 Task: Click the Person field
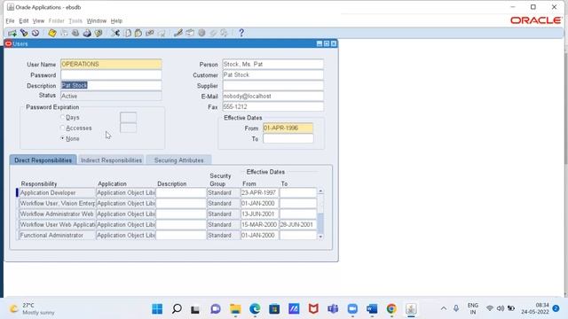click(272, 64)
